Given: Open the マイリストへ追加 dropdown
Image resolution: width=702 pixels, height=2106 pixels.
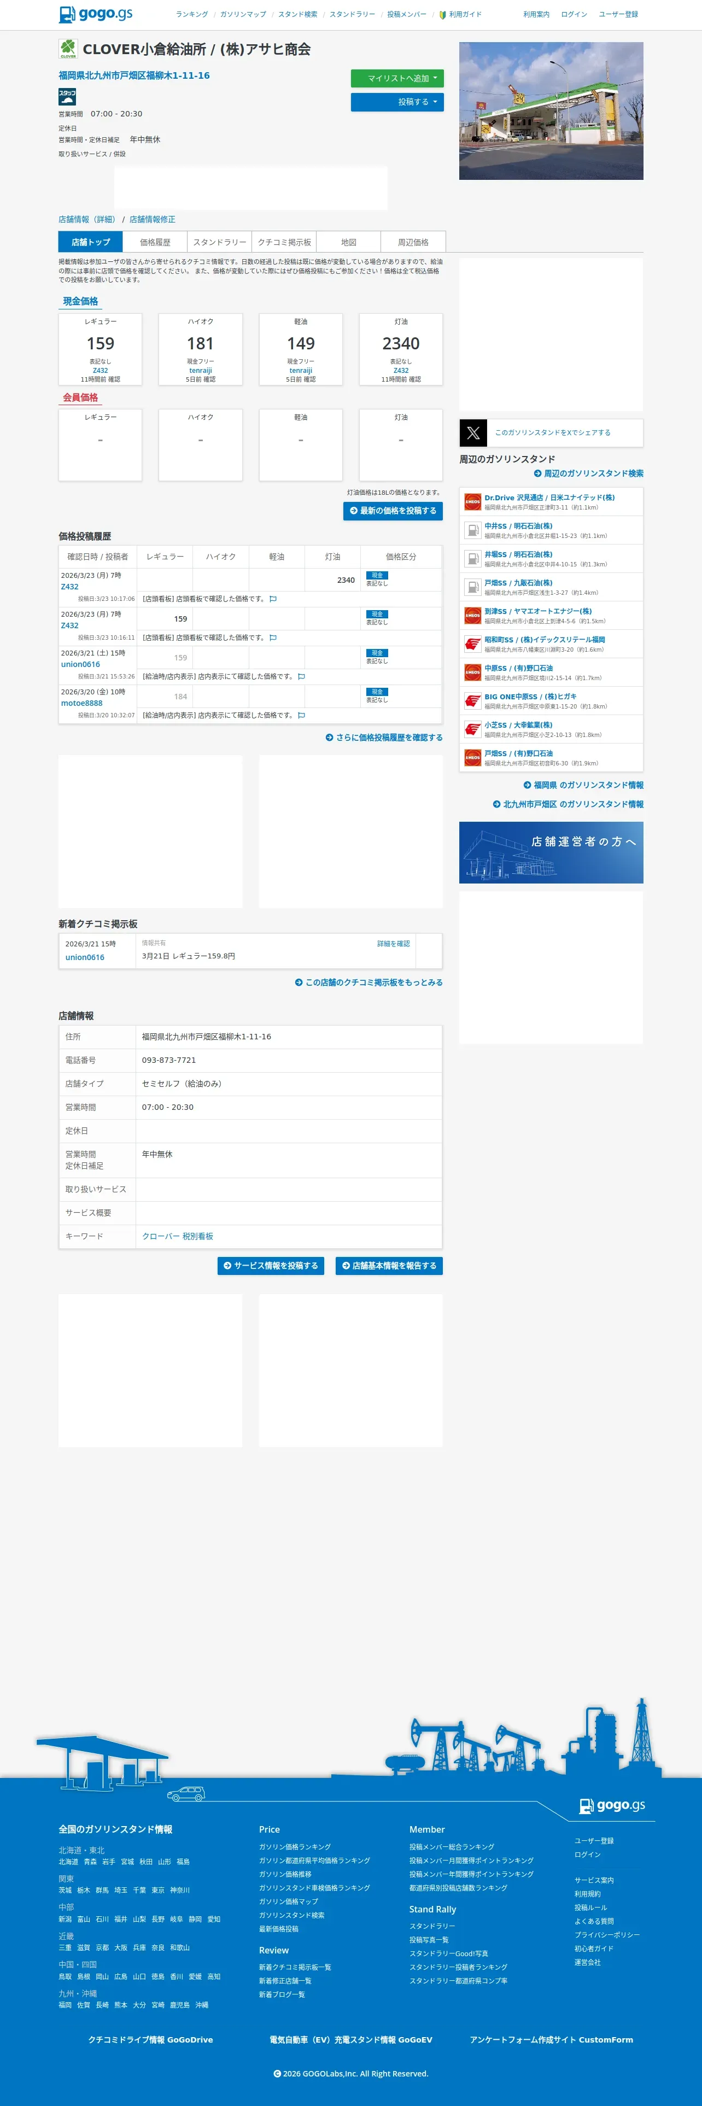Looking at the screenshot, I should click(x=397, y=79).
